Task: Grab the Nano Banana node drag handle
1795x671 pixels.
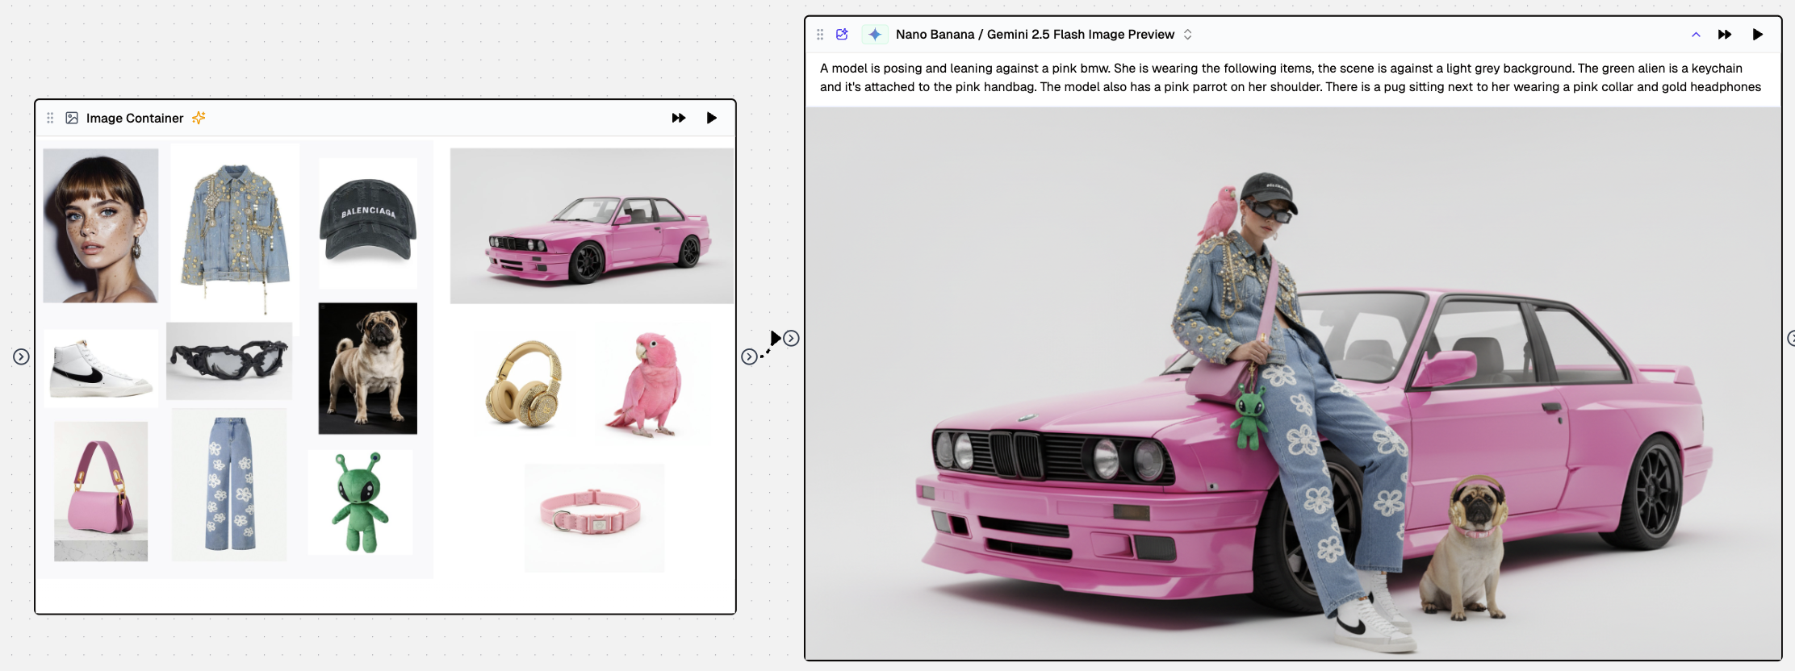Action: (820, 35)
